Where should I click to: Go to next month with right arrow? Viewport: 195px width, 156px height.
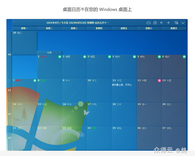[x=168, y=23]
